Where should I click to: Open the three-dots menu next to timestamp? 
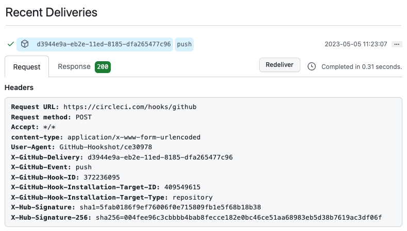click(x=397, y=44)
